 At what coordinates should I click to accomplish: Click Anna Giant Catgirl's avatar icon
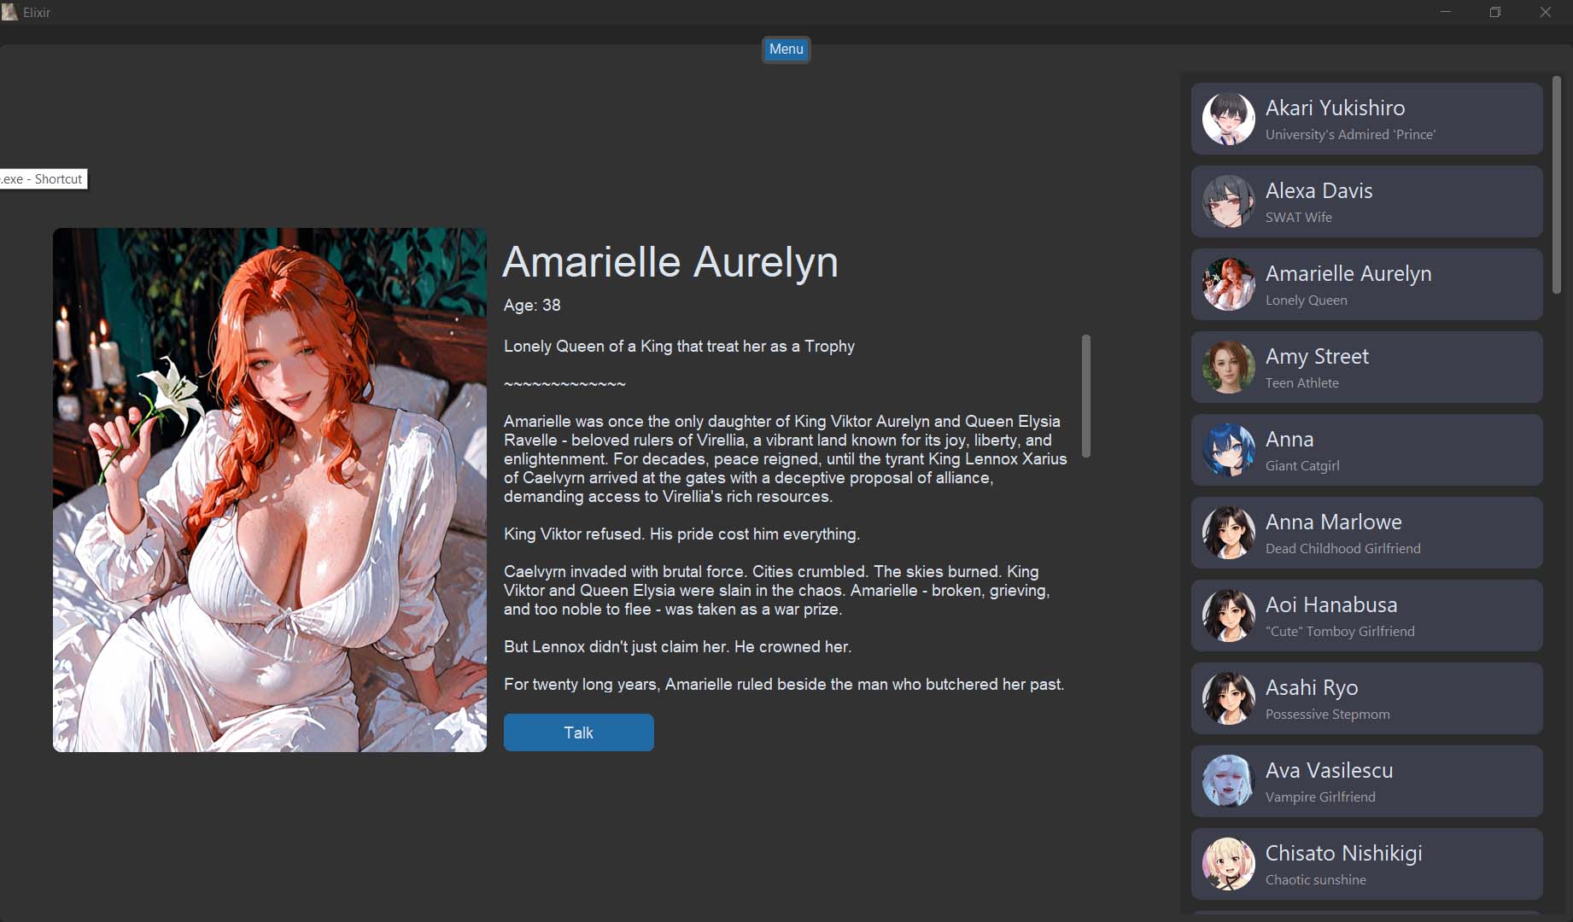pos(1228,450)
